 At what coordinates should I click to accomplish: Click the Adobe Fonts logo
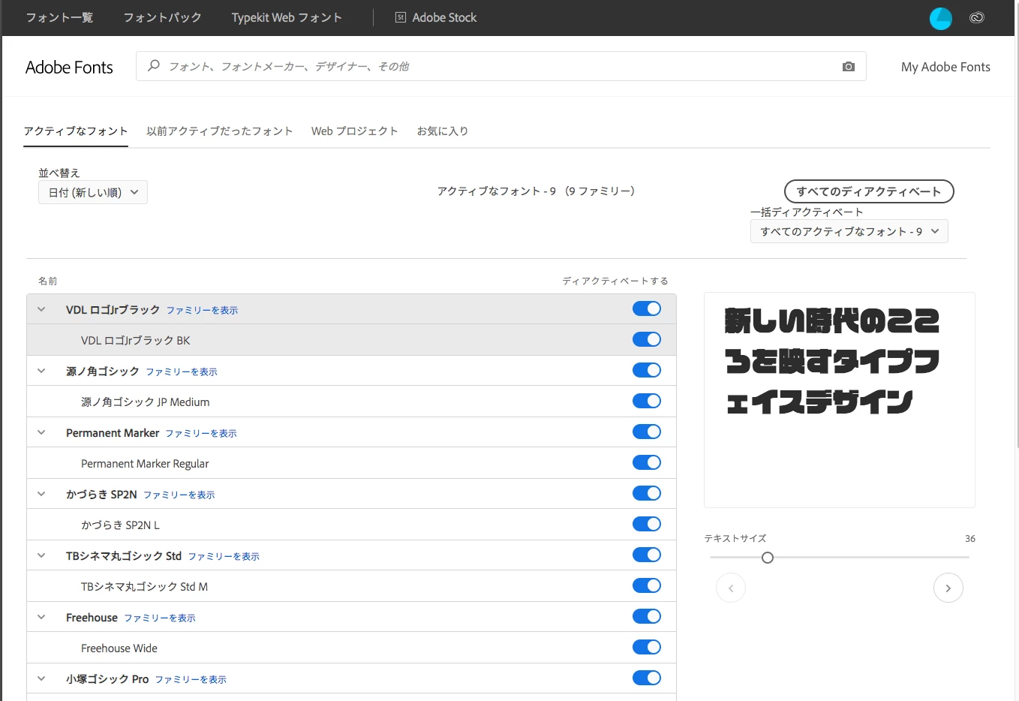pyautogui.click(x=69, y=67)
